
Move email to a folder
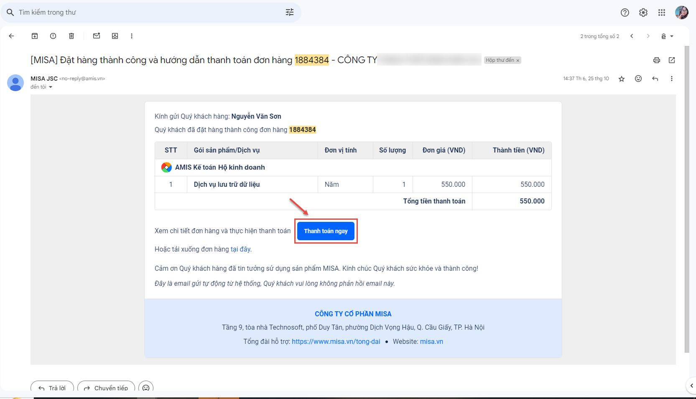[x=115, y=36]
